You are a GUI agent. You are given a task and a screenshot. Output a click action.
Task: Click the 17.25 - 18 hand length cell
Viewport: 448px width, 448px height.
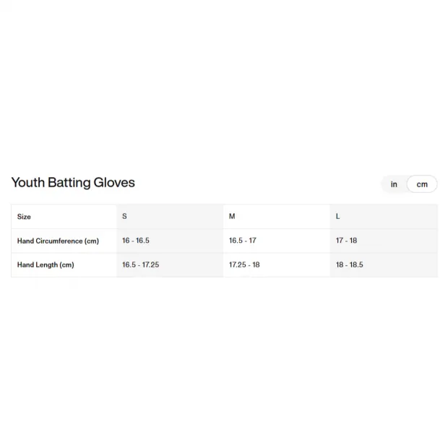pos(244,264)
